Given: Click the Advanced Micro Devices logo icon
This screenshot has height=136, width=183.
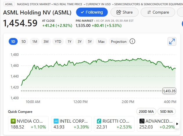Looking at the screenshot, I should [142, 121].
